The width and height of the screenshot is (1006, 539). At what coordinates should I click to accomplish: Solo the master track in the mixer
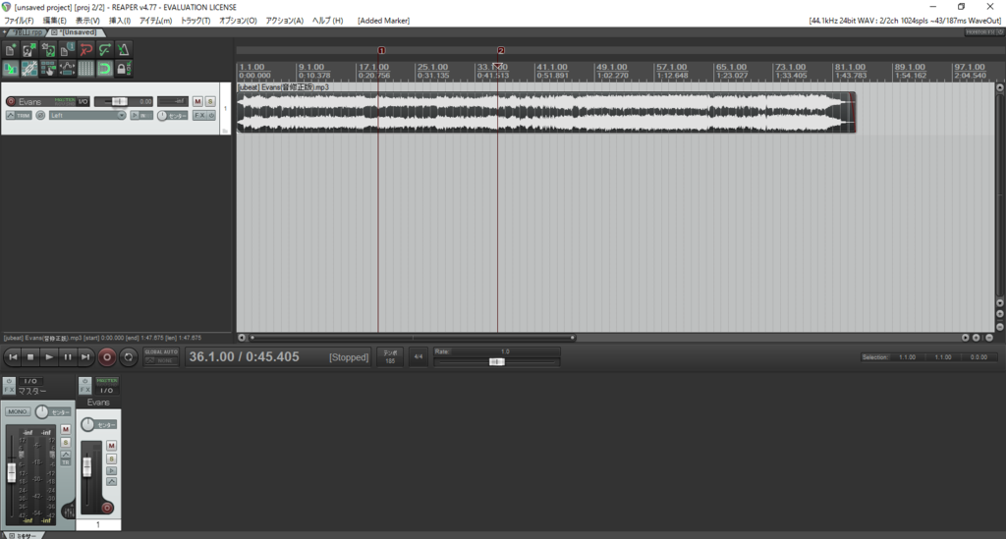click(x=66, y=442)
